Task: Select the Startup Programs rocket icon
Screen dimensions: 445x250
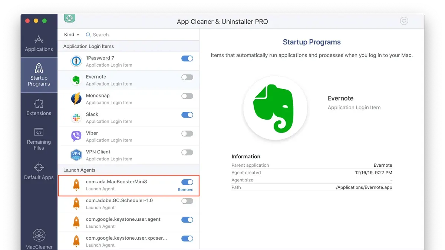Action: (39, 68)
